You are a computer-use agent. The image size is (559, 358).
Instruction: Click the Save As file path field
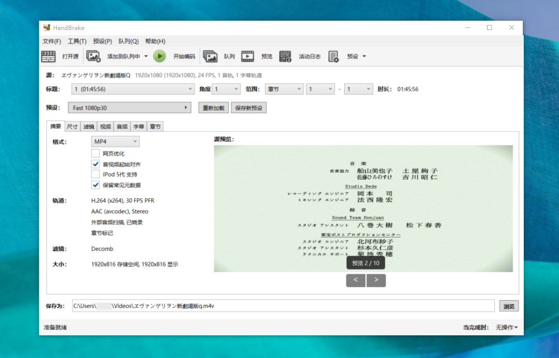[x=282, y=306]
